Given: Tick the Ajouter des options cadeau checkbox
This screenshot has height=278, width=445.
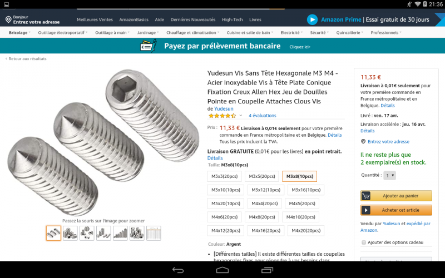Looking at the screenshot, I should click(364, 242).
